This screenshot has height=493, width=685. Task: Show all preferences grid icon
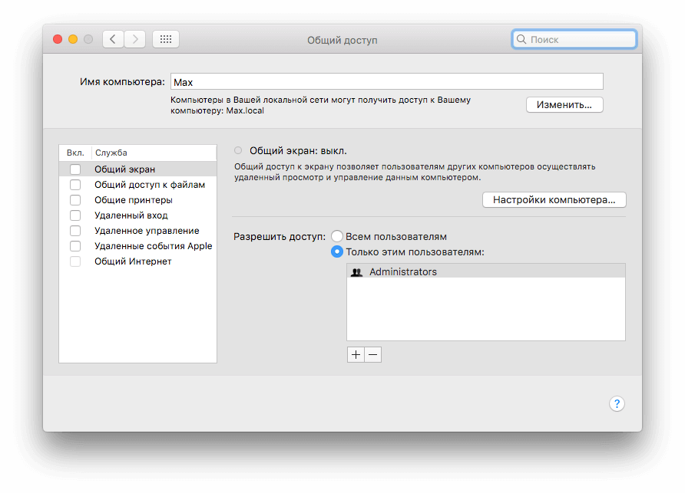(x=166, y=39)
